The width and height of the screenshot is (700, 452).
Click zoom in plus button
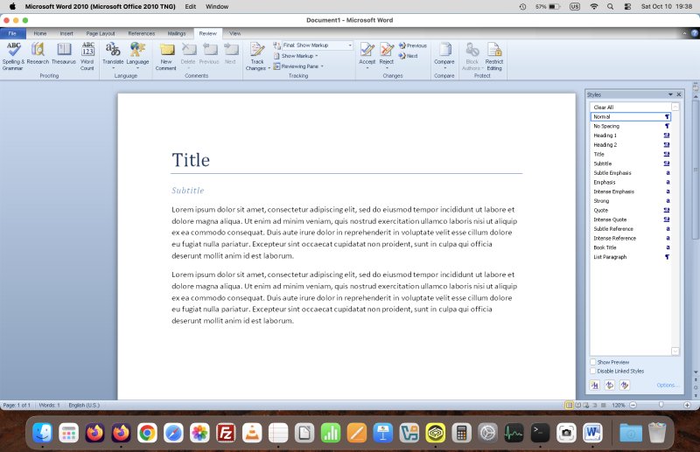tap(687, 405)
